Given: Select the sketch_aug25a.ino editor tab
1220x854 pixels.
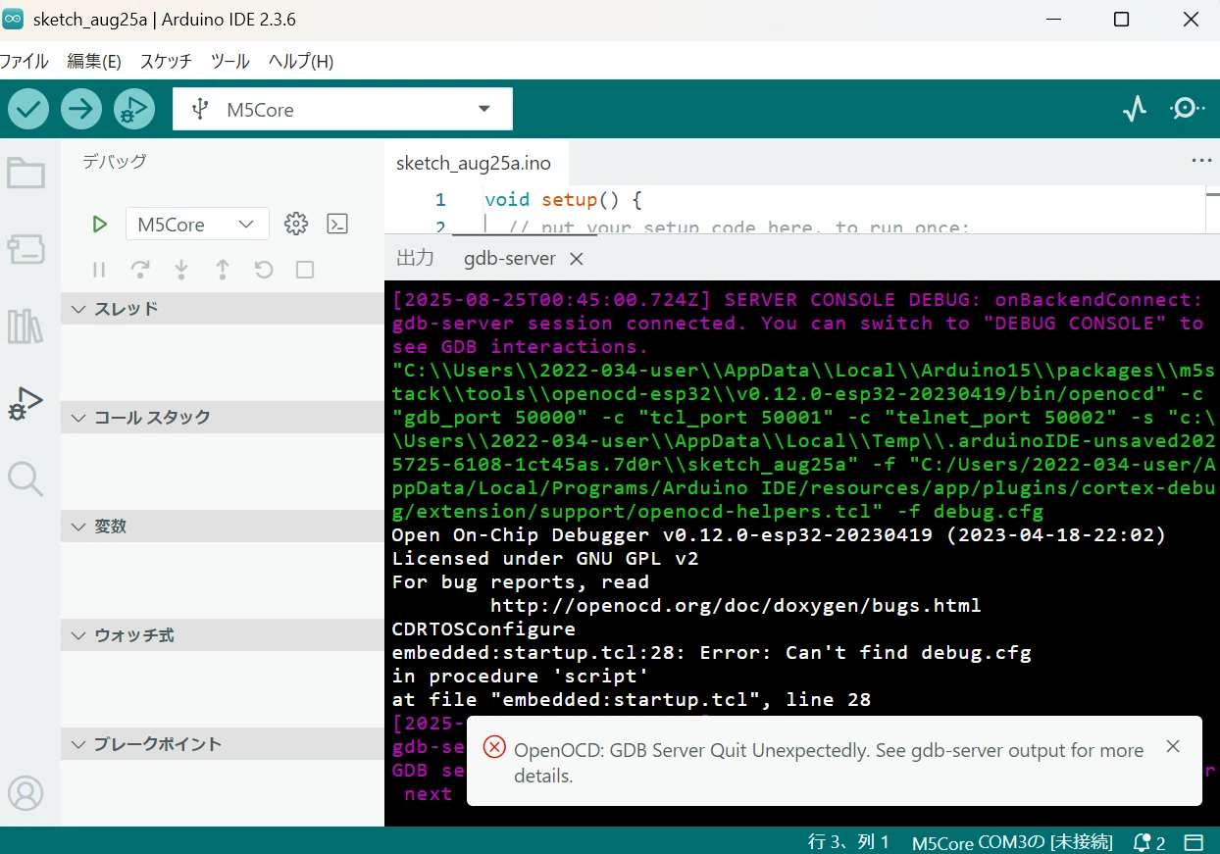Looking at the screenshot, I should point(474,163).
